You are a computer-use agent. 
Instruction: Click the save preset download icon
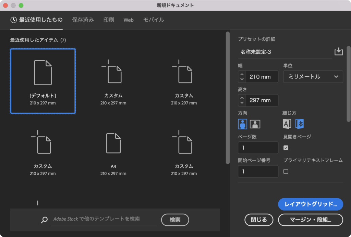[x=339, y=51]
